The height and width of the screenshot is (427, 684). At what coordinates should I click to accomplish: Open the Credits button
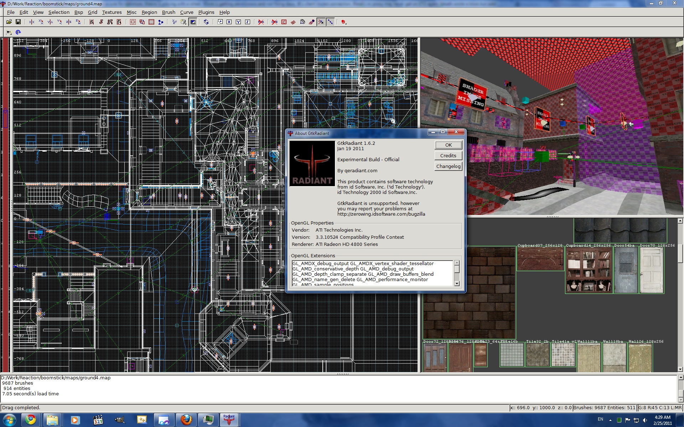click(x=448, y=155)
